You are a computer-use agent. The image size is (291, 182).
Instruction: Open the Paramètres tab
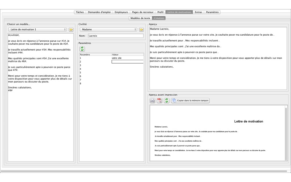tap(212, 12)
